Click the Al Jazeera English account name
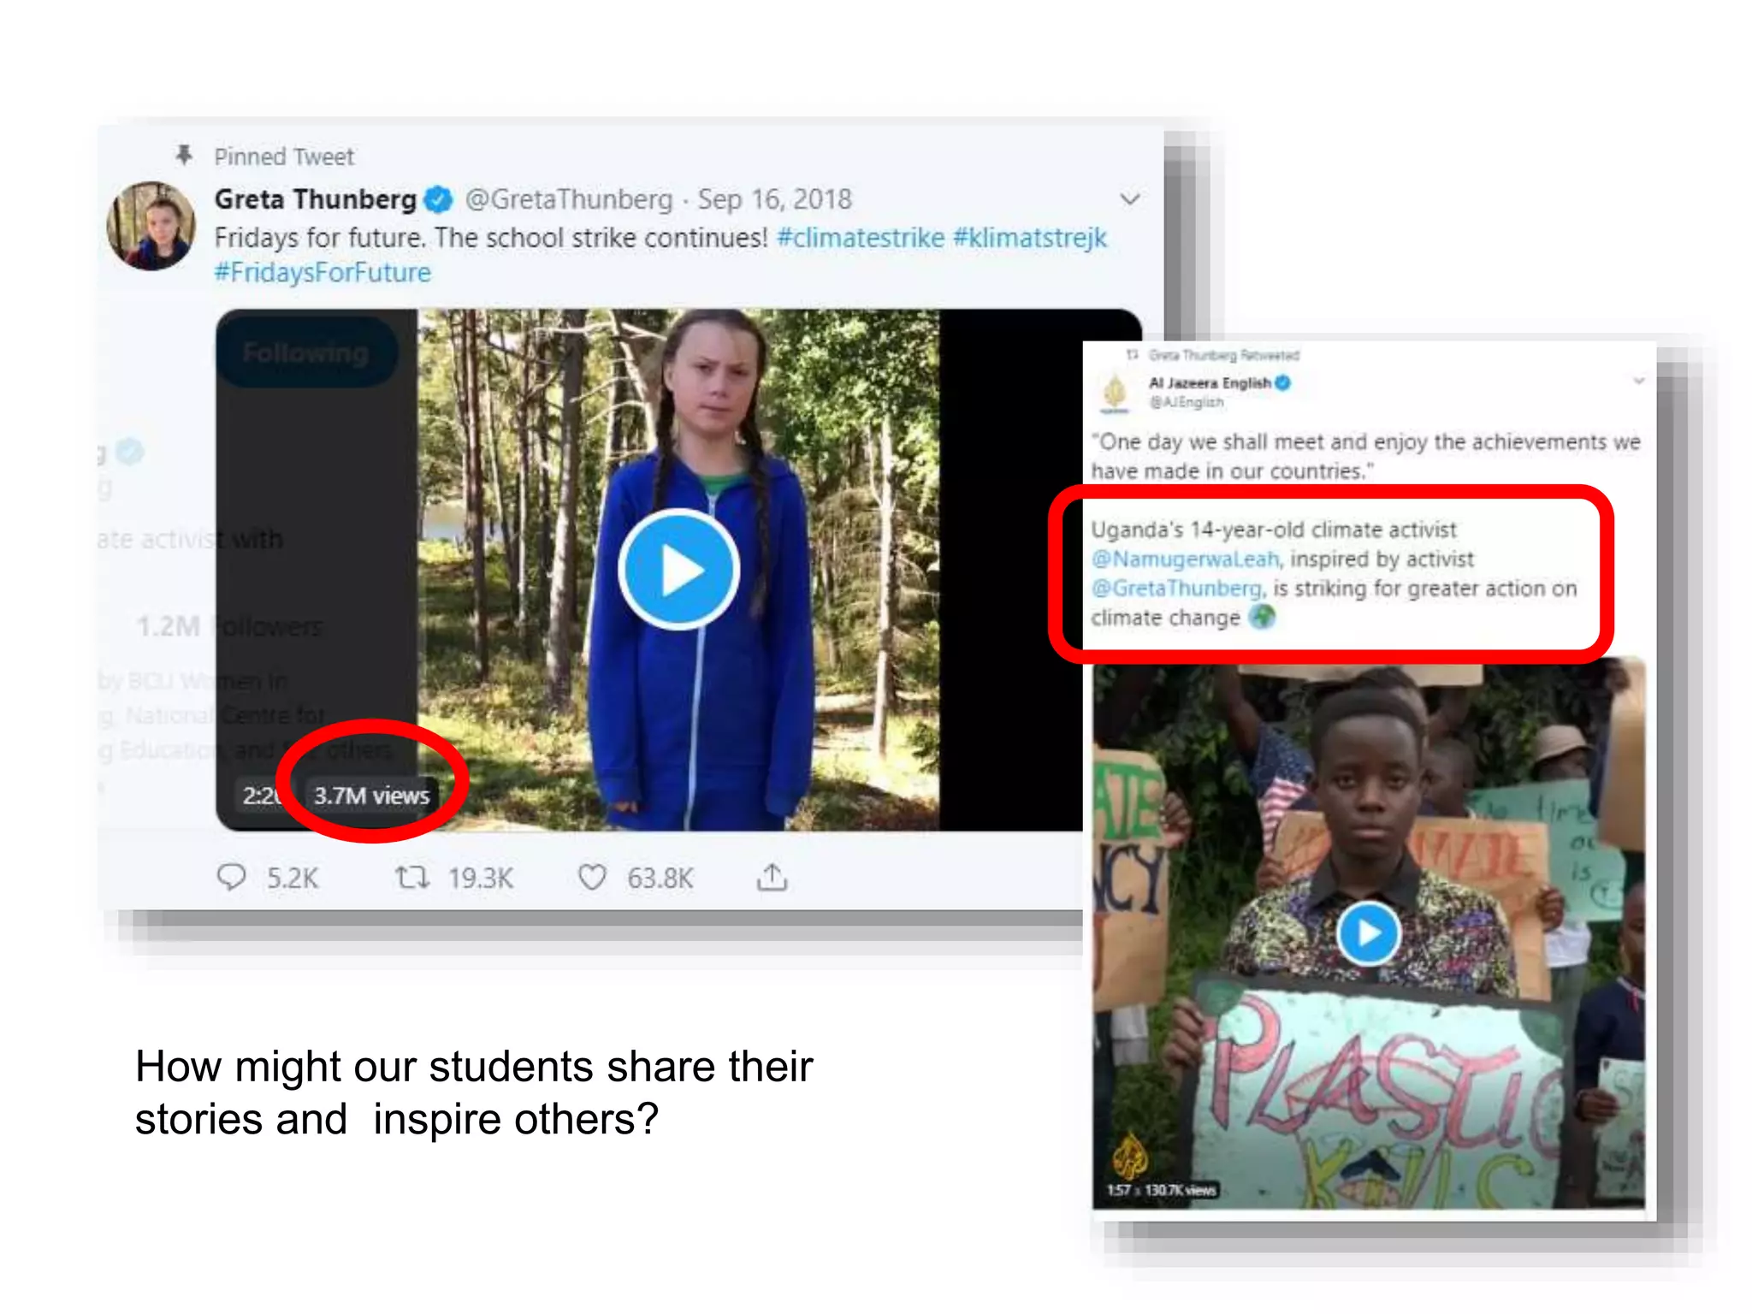This screenshot has width=1752, height=1314. point(1210,382)
